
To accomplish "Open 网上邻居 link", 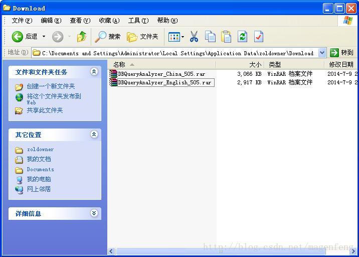I will (x=39, y=189).
